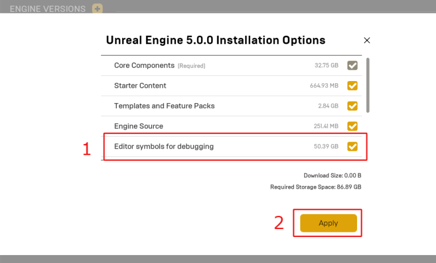Select the Engine Versions heading

click(x=48, y=9)
